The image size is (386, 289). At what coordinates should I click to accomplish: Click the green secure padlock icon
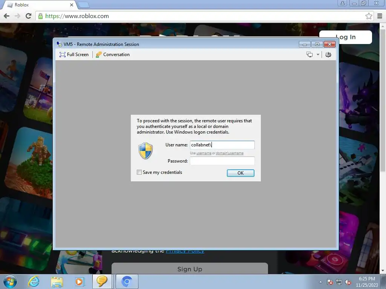[x=40, y=16]
